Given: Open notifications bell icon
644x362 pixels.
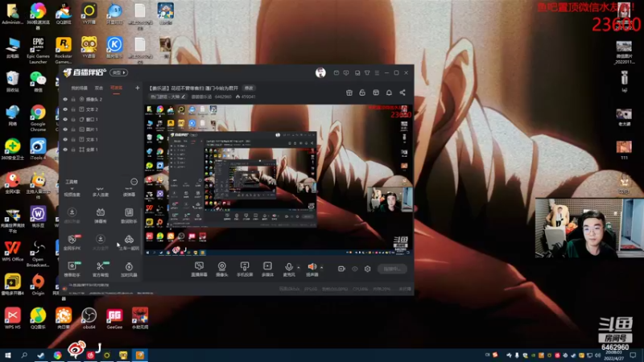Looking at the screenshot, I should [389, 93].
